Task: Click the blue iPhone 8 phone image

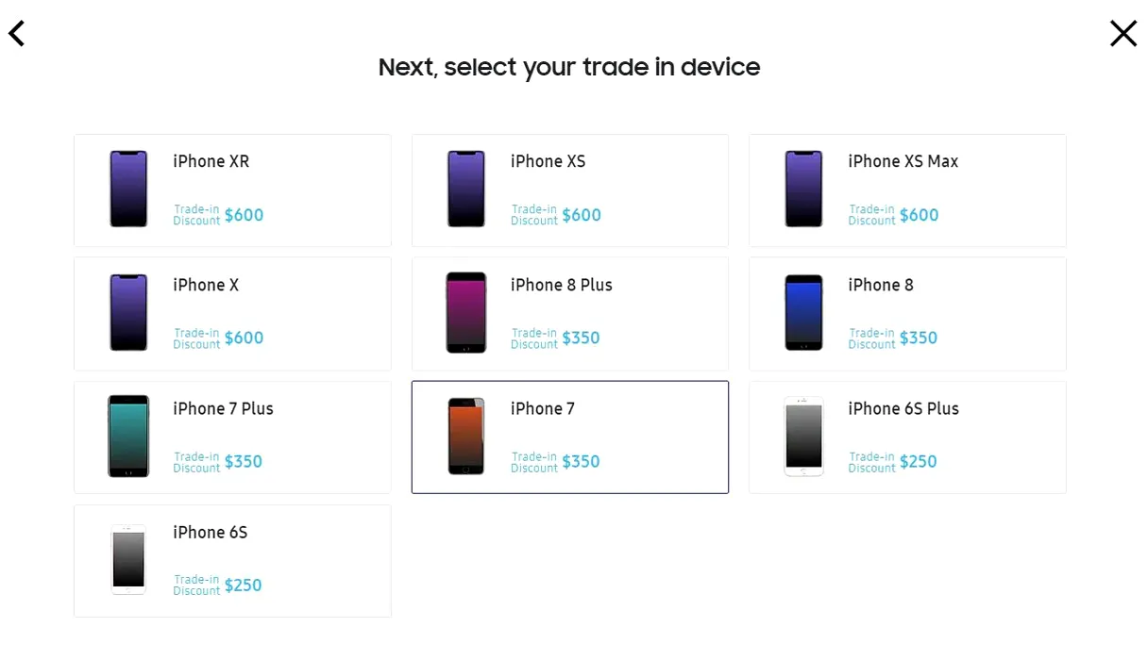Action: pyautogui.click(x=803, y=312)
